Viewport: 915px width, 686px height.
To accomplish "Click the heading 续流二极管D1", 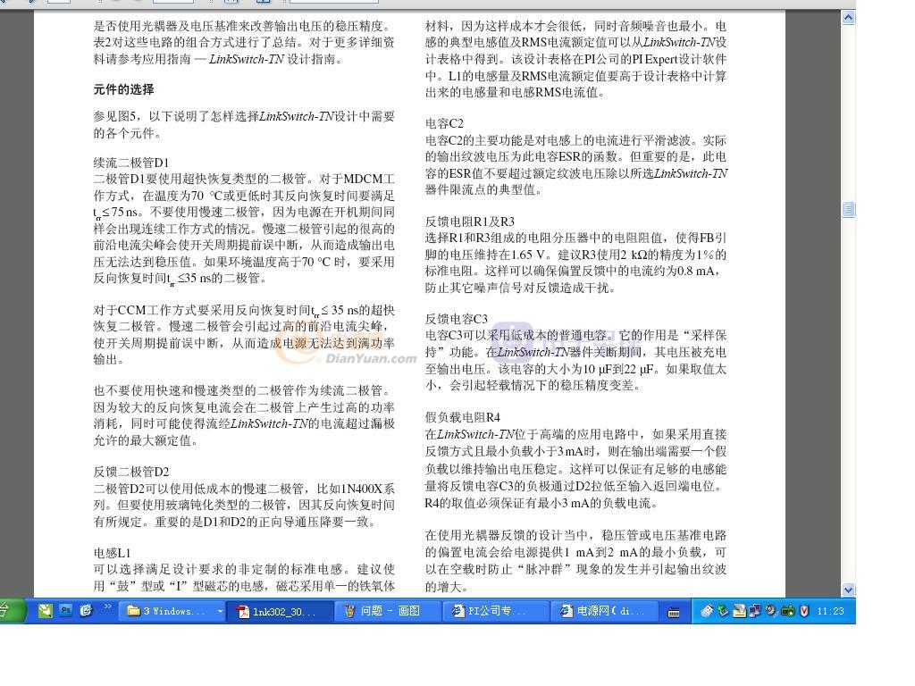I will click(131, 163).
